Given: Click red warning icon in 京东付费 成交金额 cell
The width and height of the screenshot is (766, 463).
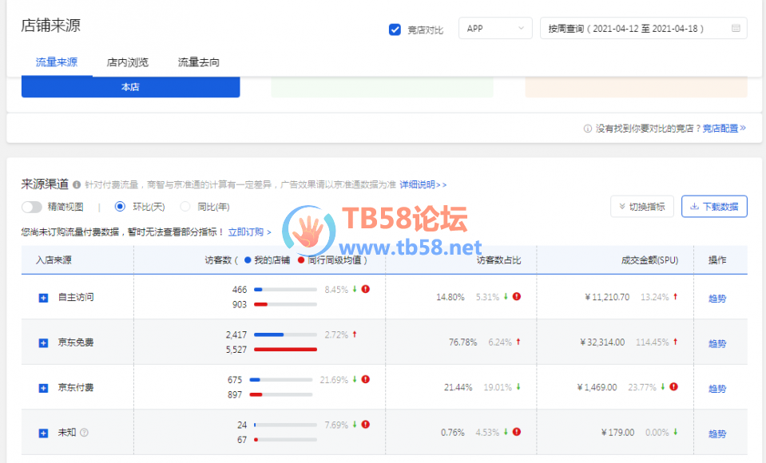Looking at the screenshot, I should [673, 387].
